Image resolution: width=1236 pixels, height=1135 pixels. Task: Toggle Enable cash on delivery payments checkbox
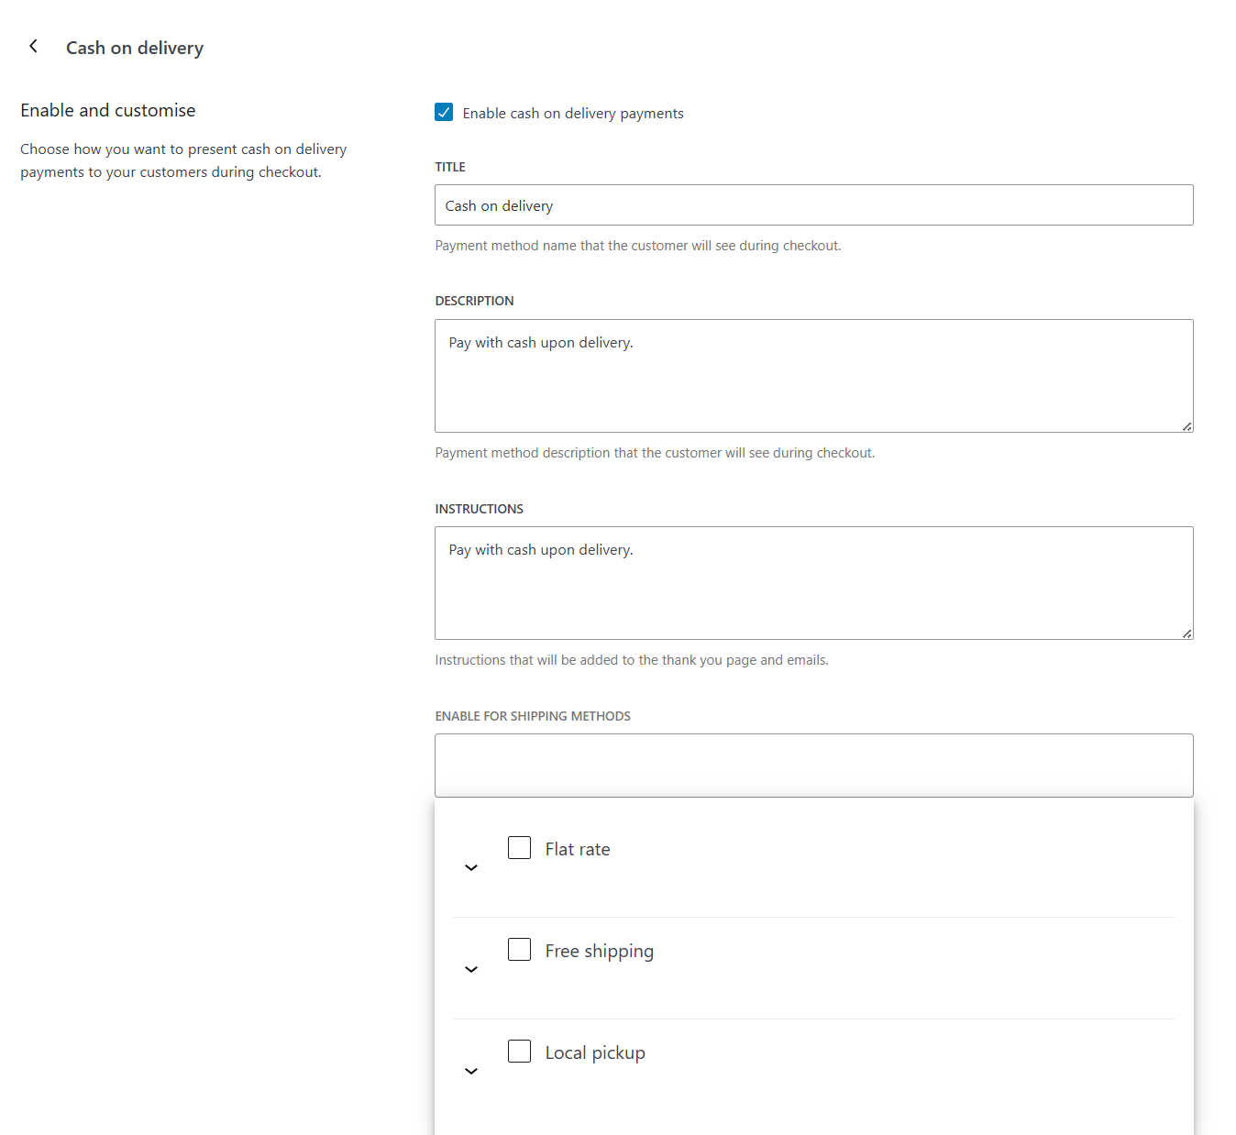[444, 112]
